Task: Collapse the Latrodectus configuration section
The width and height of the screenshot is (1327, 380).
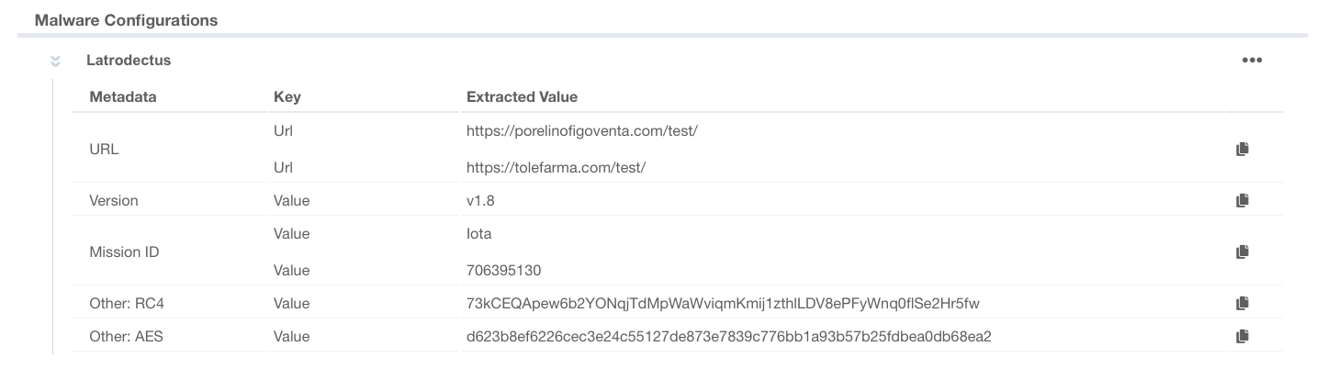Action: [x=55, y=61]
